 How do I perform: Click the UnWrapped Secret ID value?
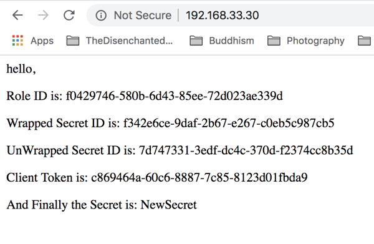246,150
